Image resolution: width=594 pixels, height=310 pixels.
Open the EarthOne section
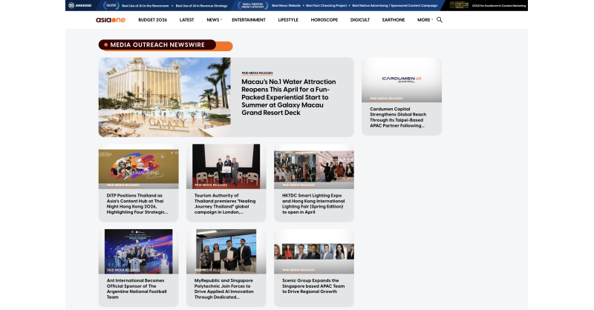[394, 20]
